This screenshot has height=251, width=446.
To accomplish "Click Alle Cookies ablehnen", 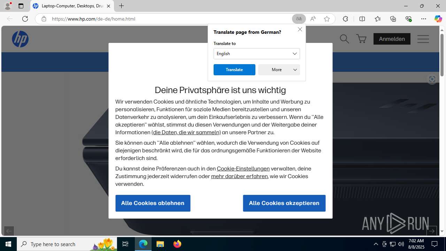I will [x=153, y=203].
